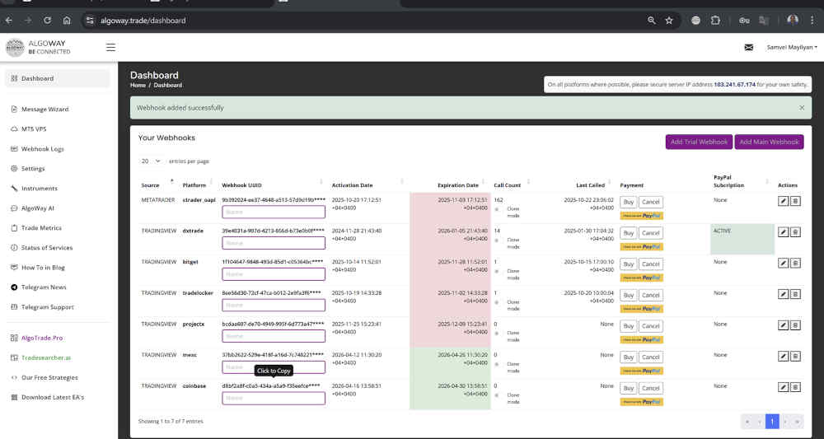This screenshot has width=824, height=439.
Task: Toggle Clone mode for ctrader_oapi webhook
Action: pyautogui.click(x=497, y=209)
